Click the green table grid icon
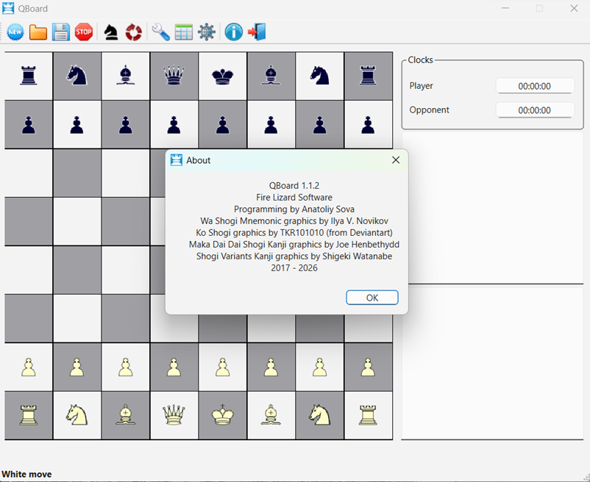 point(184,32)
